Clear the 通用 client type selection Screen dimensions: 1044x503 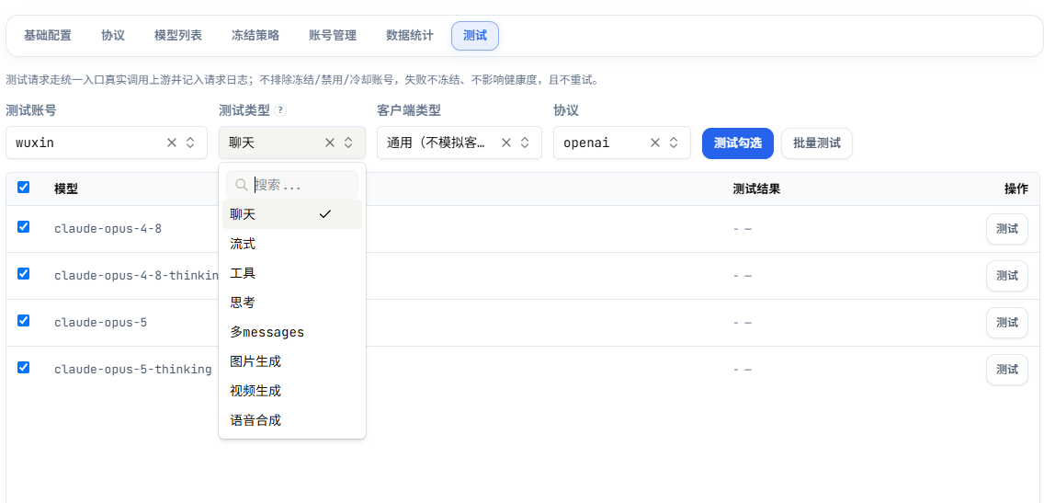click(x=506, y=143)
